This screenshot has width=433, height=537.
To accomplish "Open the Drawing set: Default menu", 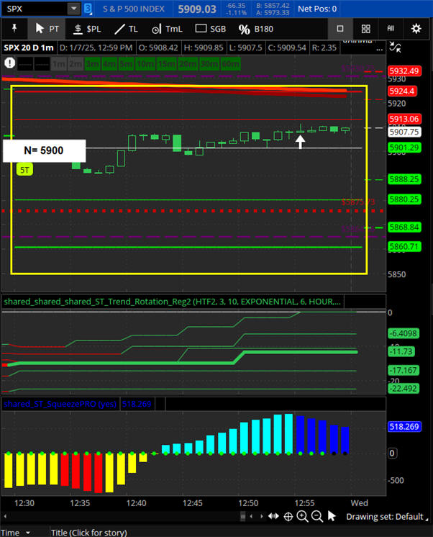I will [x=387, y=516].
